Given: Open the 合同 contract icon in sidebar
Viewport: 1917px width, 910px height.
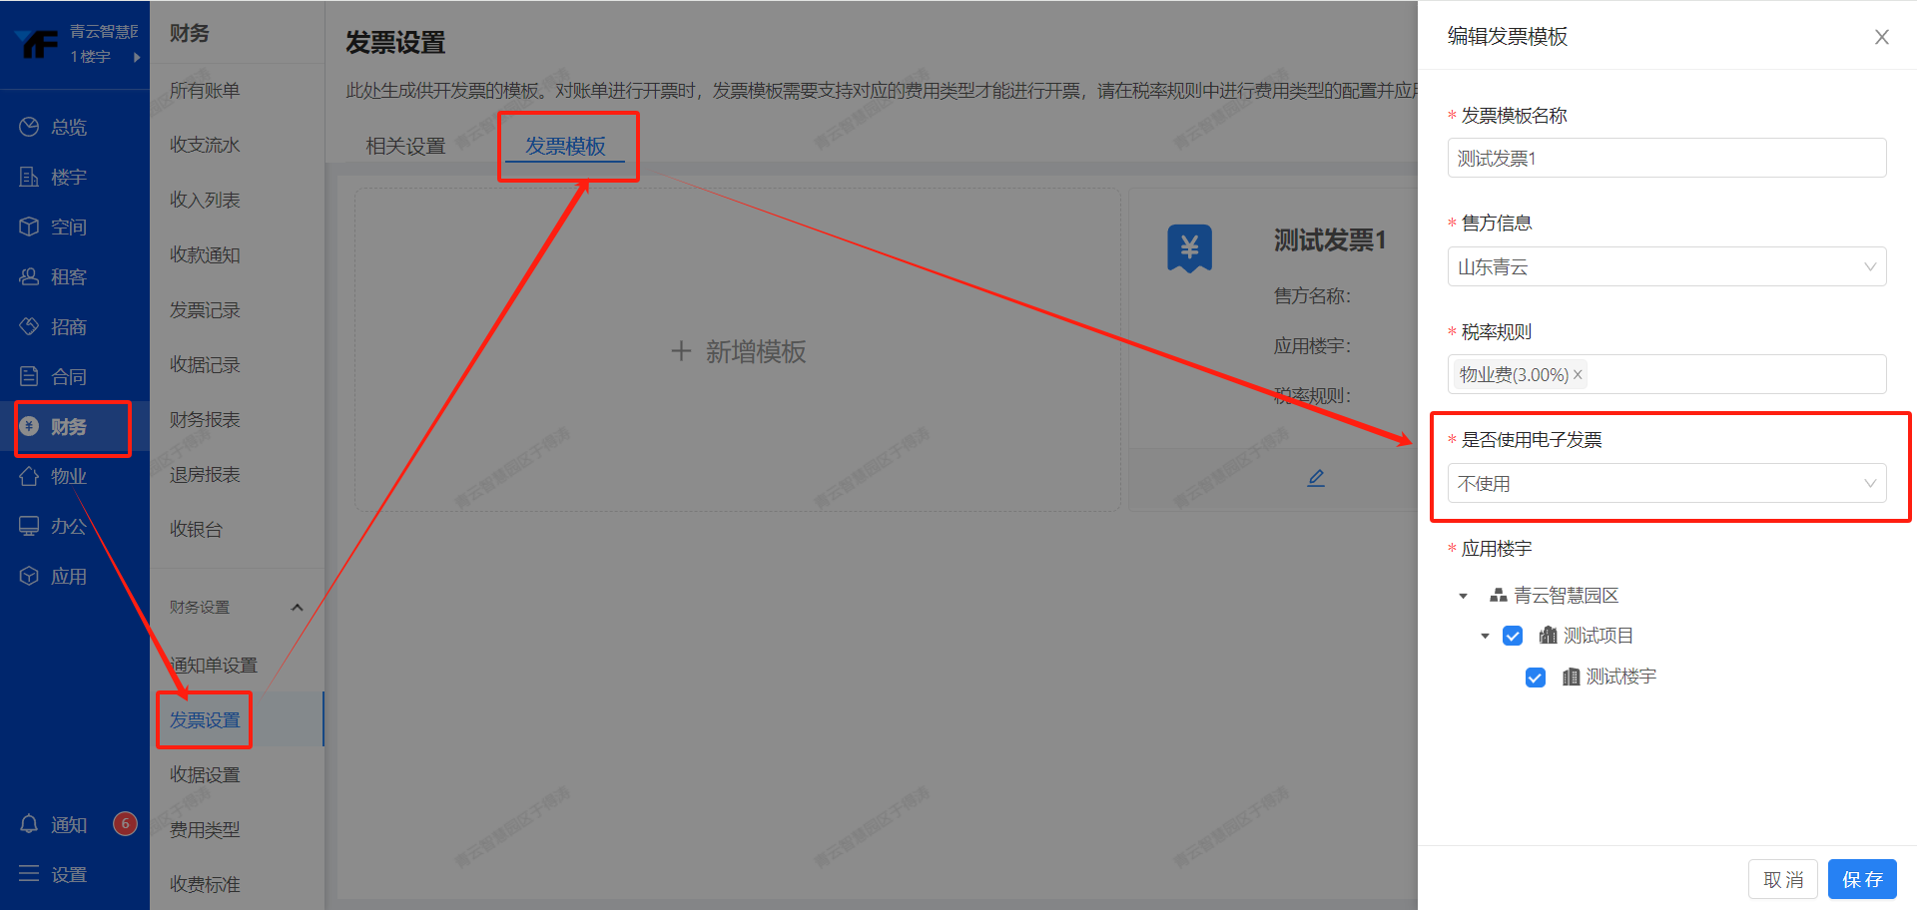Looking at the screenshot, I should point(29,376).
